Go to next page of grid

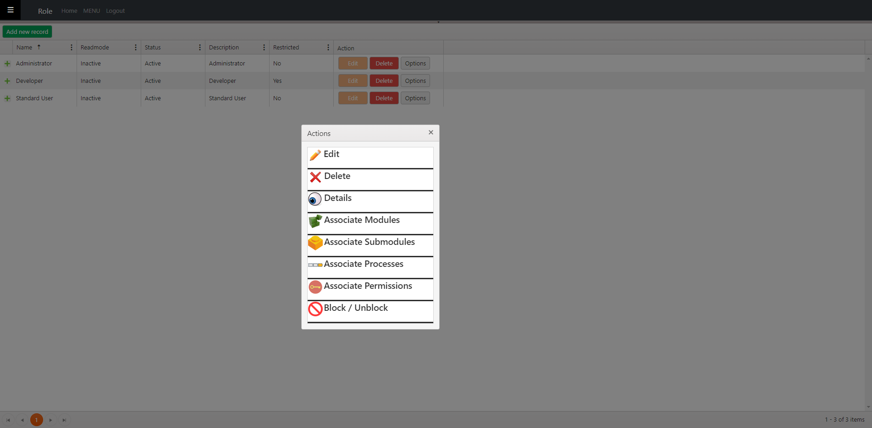point(50,420)
